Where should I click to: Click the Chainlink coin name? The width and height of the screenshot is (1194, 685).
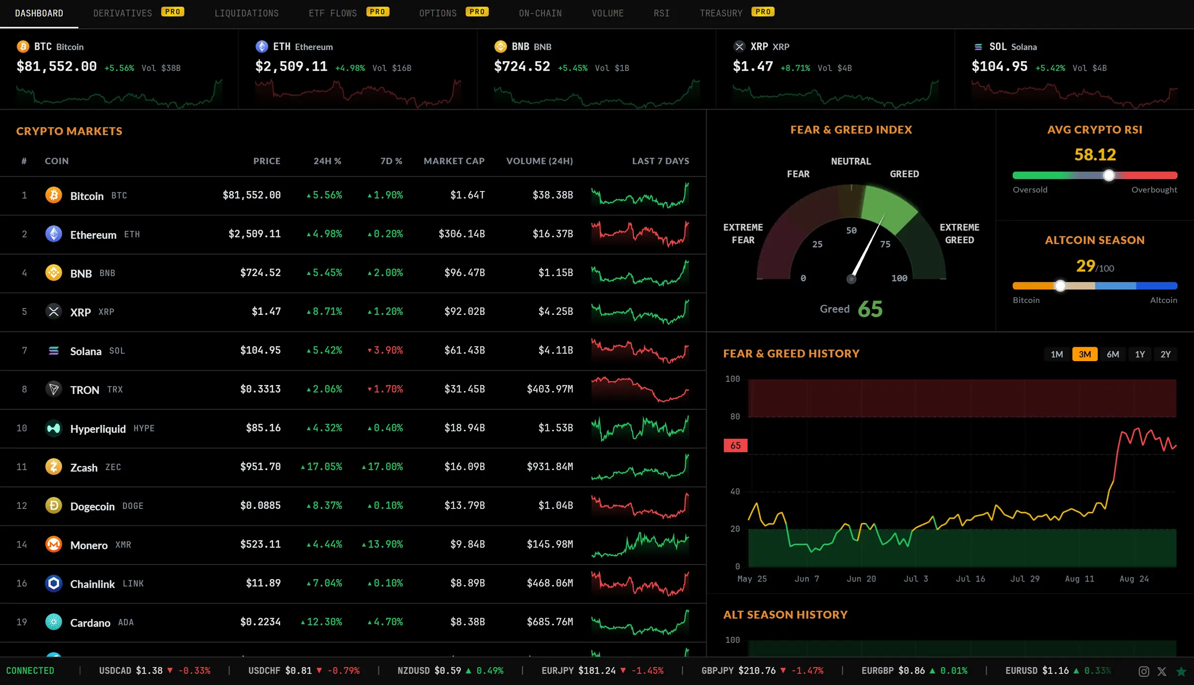(93, 584)
